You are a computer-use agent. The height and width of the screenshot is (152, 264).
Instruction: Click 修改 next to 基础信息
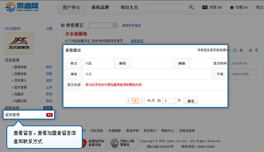[49, 67]
